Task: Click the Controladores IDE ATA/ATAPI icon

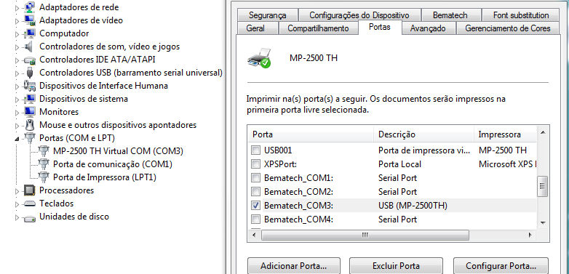Action: click(29, 60)
